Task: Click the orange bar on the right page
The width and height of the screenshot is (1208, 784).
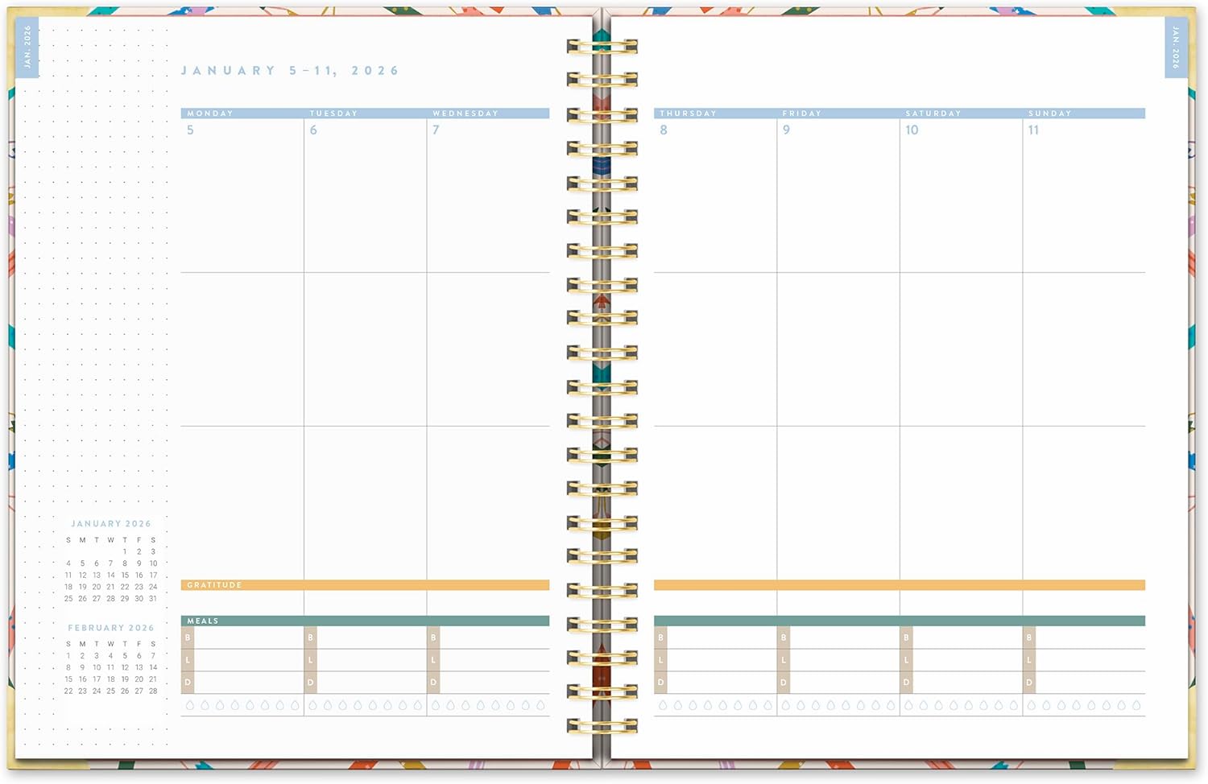Action: pyautogui.click(x=899, y=585)
